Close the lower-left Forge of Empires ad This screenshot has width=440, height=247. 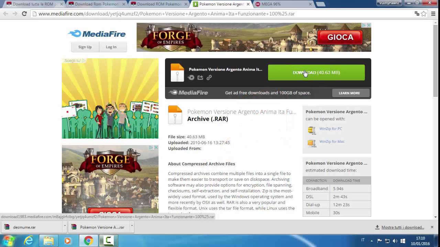[x=156, y=148]
